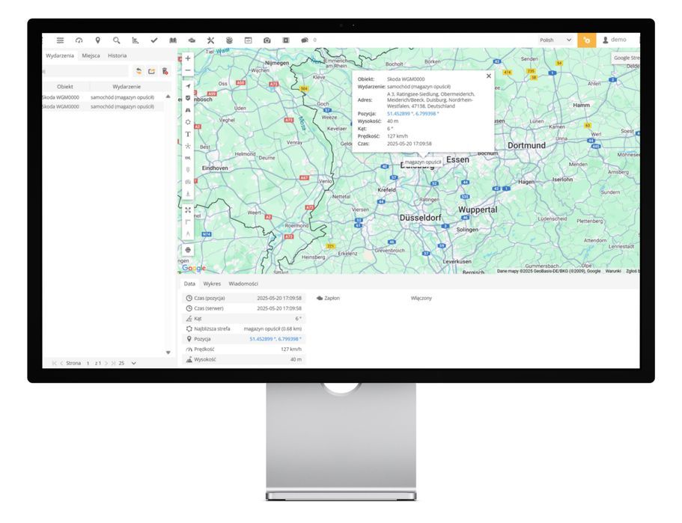Viewport: 682px width, 523px height.
Task: Sort by the Wydarzenie column header
Action: point(127,87)
